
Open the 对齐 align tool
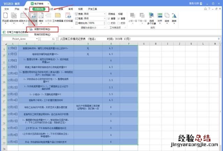160,16
